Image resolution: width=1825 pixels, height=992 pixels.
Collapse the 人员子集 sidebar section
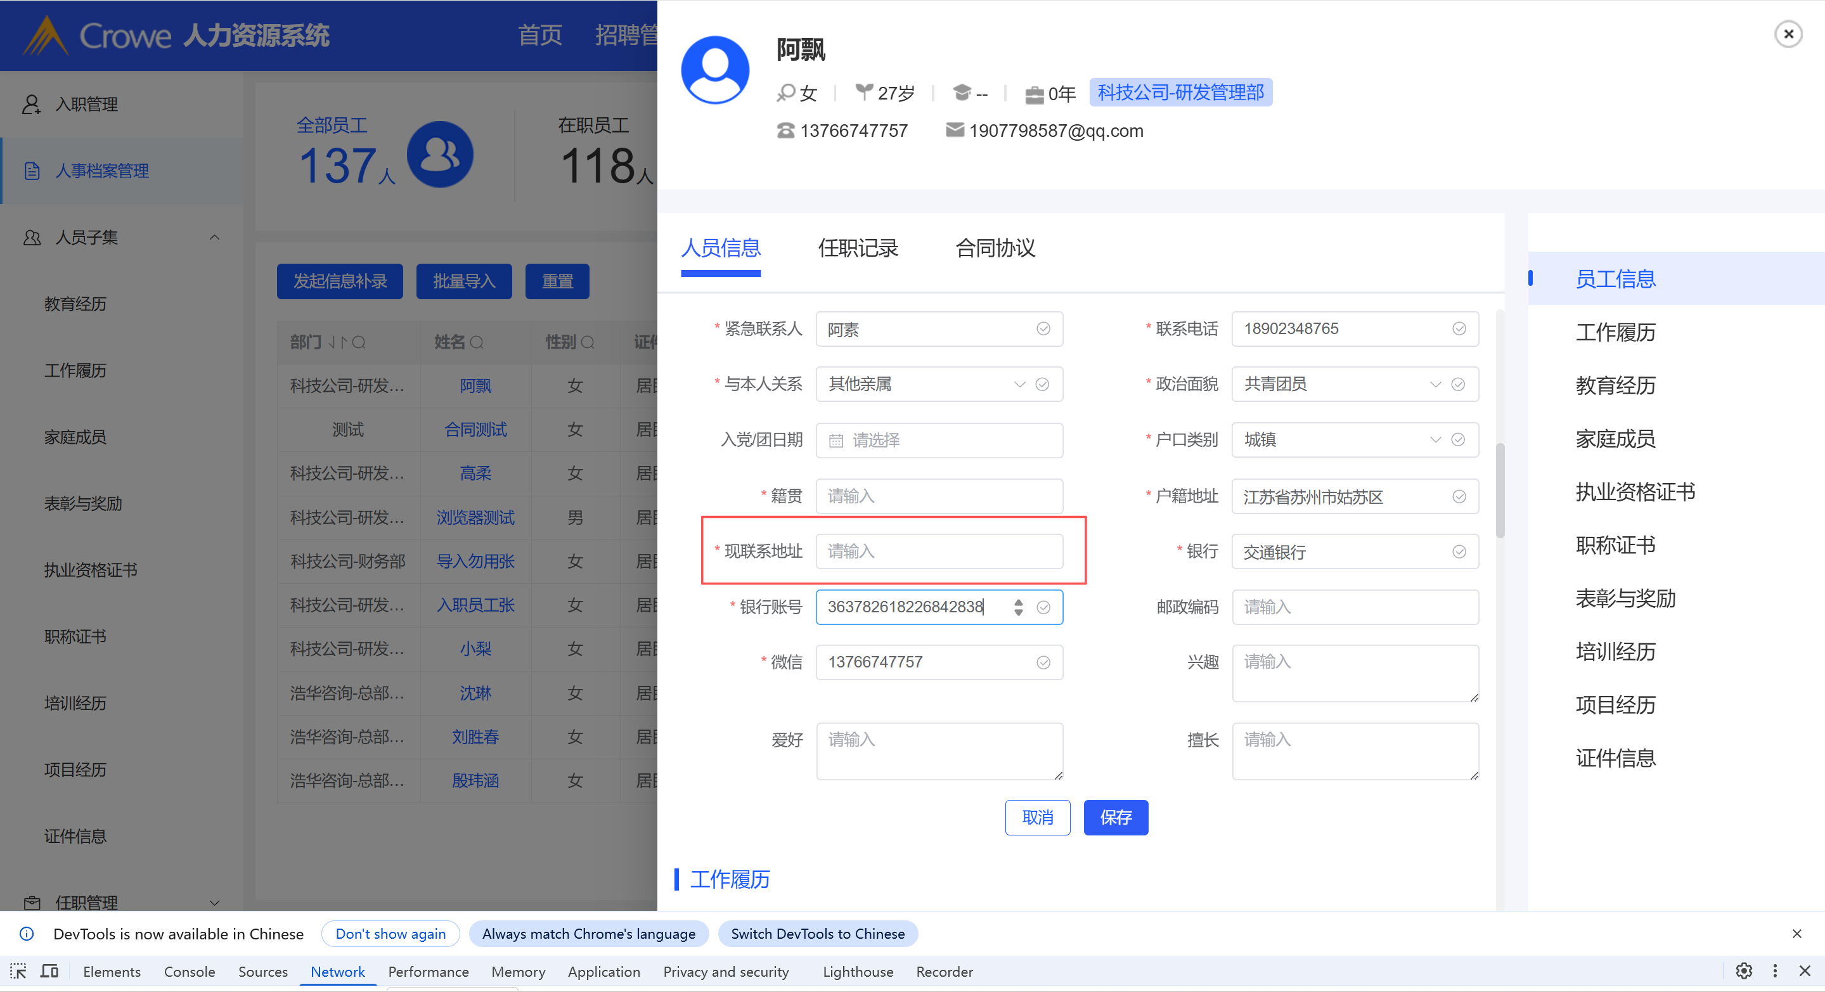click(x=214, y=237)
